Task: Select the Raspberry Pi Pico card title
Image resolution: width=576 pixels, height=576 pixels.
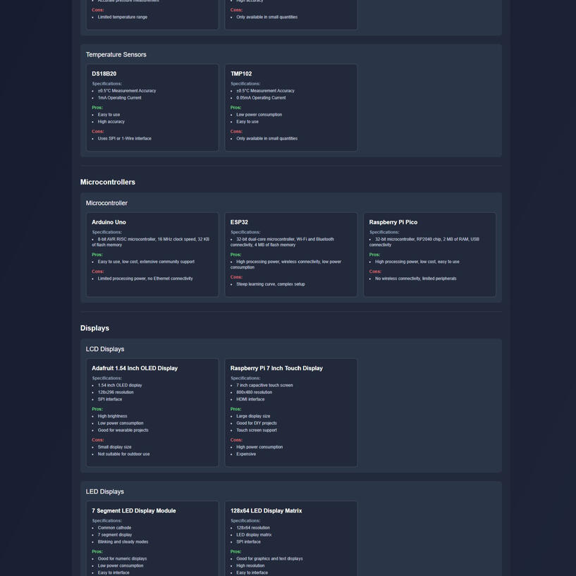Action: tap(393, 222)
